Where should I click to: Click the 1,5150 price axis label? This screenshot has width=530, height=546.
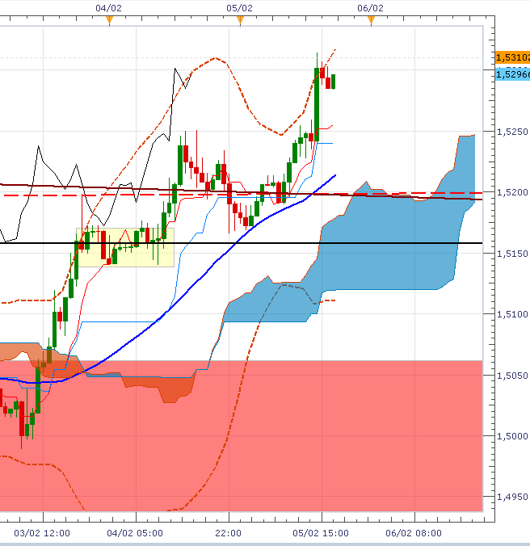(512, 254)
